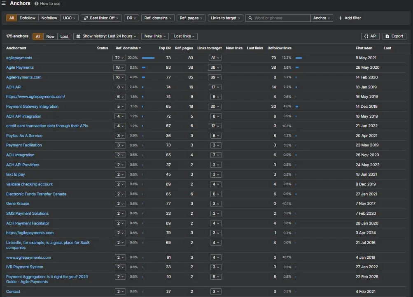Click the link icon in Best links
413x297 pixels.
86,18
